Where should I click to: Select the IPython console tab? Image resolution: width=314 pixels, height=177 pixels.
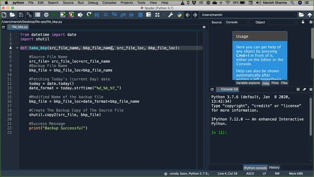point(255,168)
